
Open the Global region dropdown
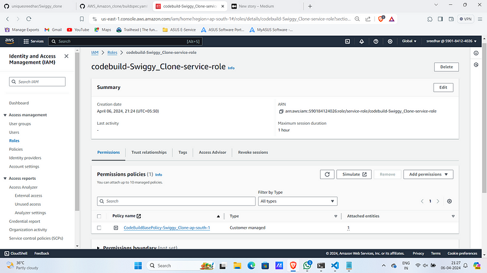click(409, 41)
